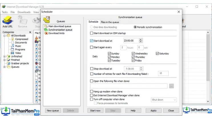Click the New queue button
This screenshot has height=119, width=212.
point(53,111)
